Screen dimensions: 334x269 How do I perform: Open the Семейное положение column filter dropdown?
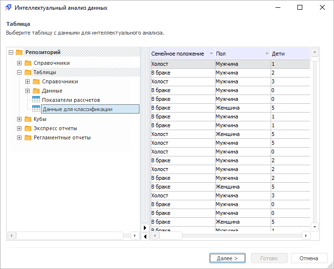click(211, 54)
